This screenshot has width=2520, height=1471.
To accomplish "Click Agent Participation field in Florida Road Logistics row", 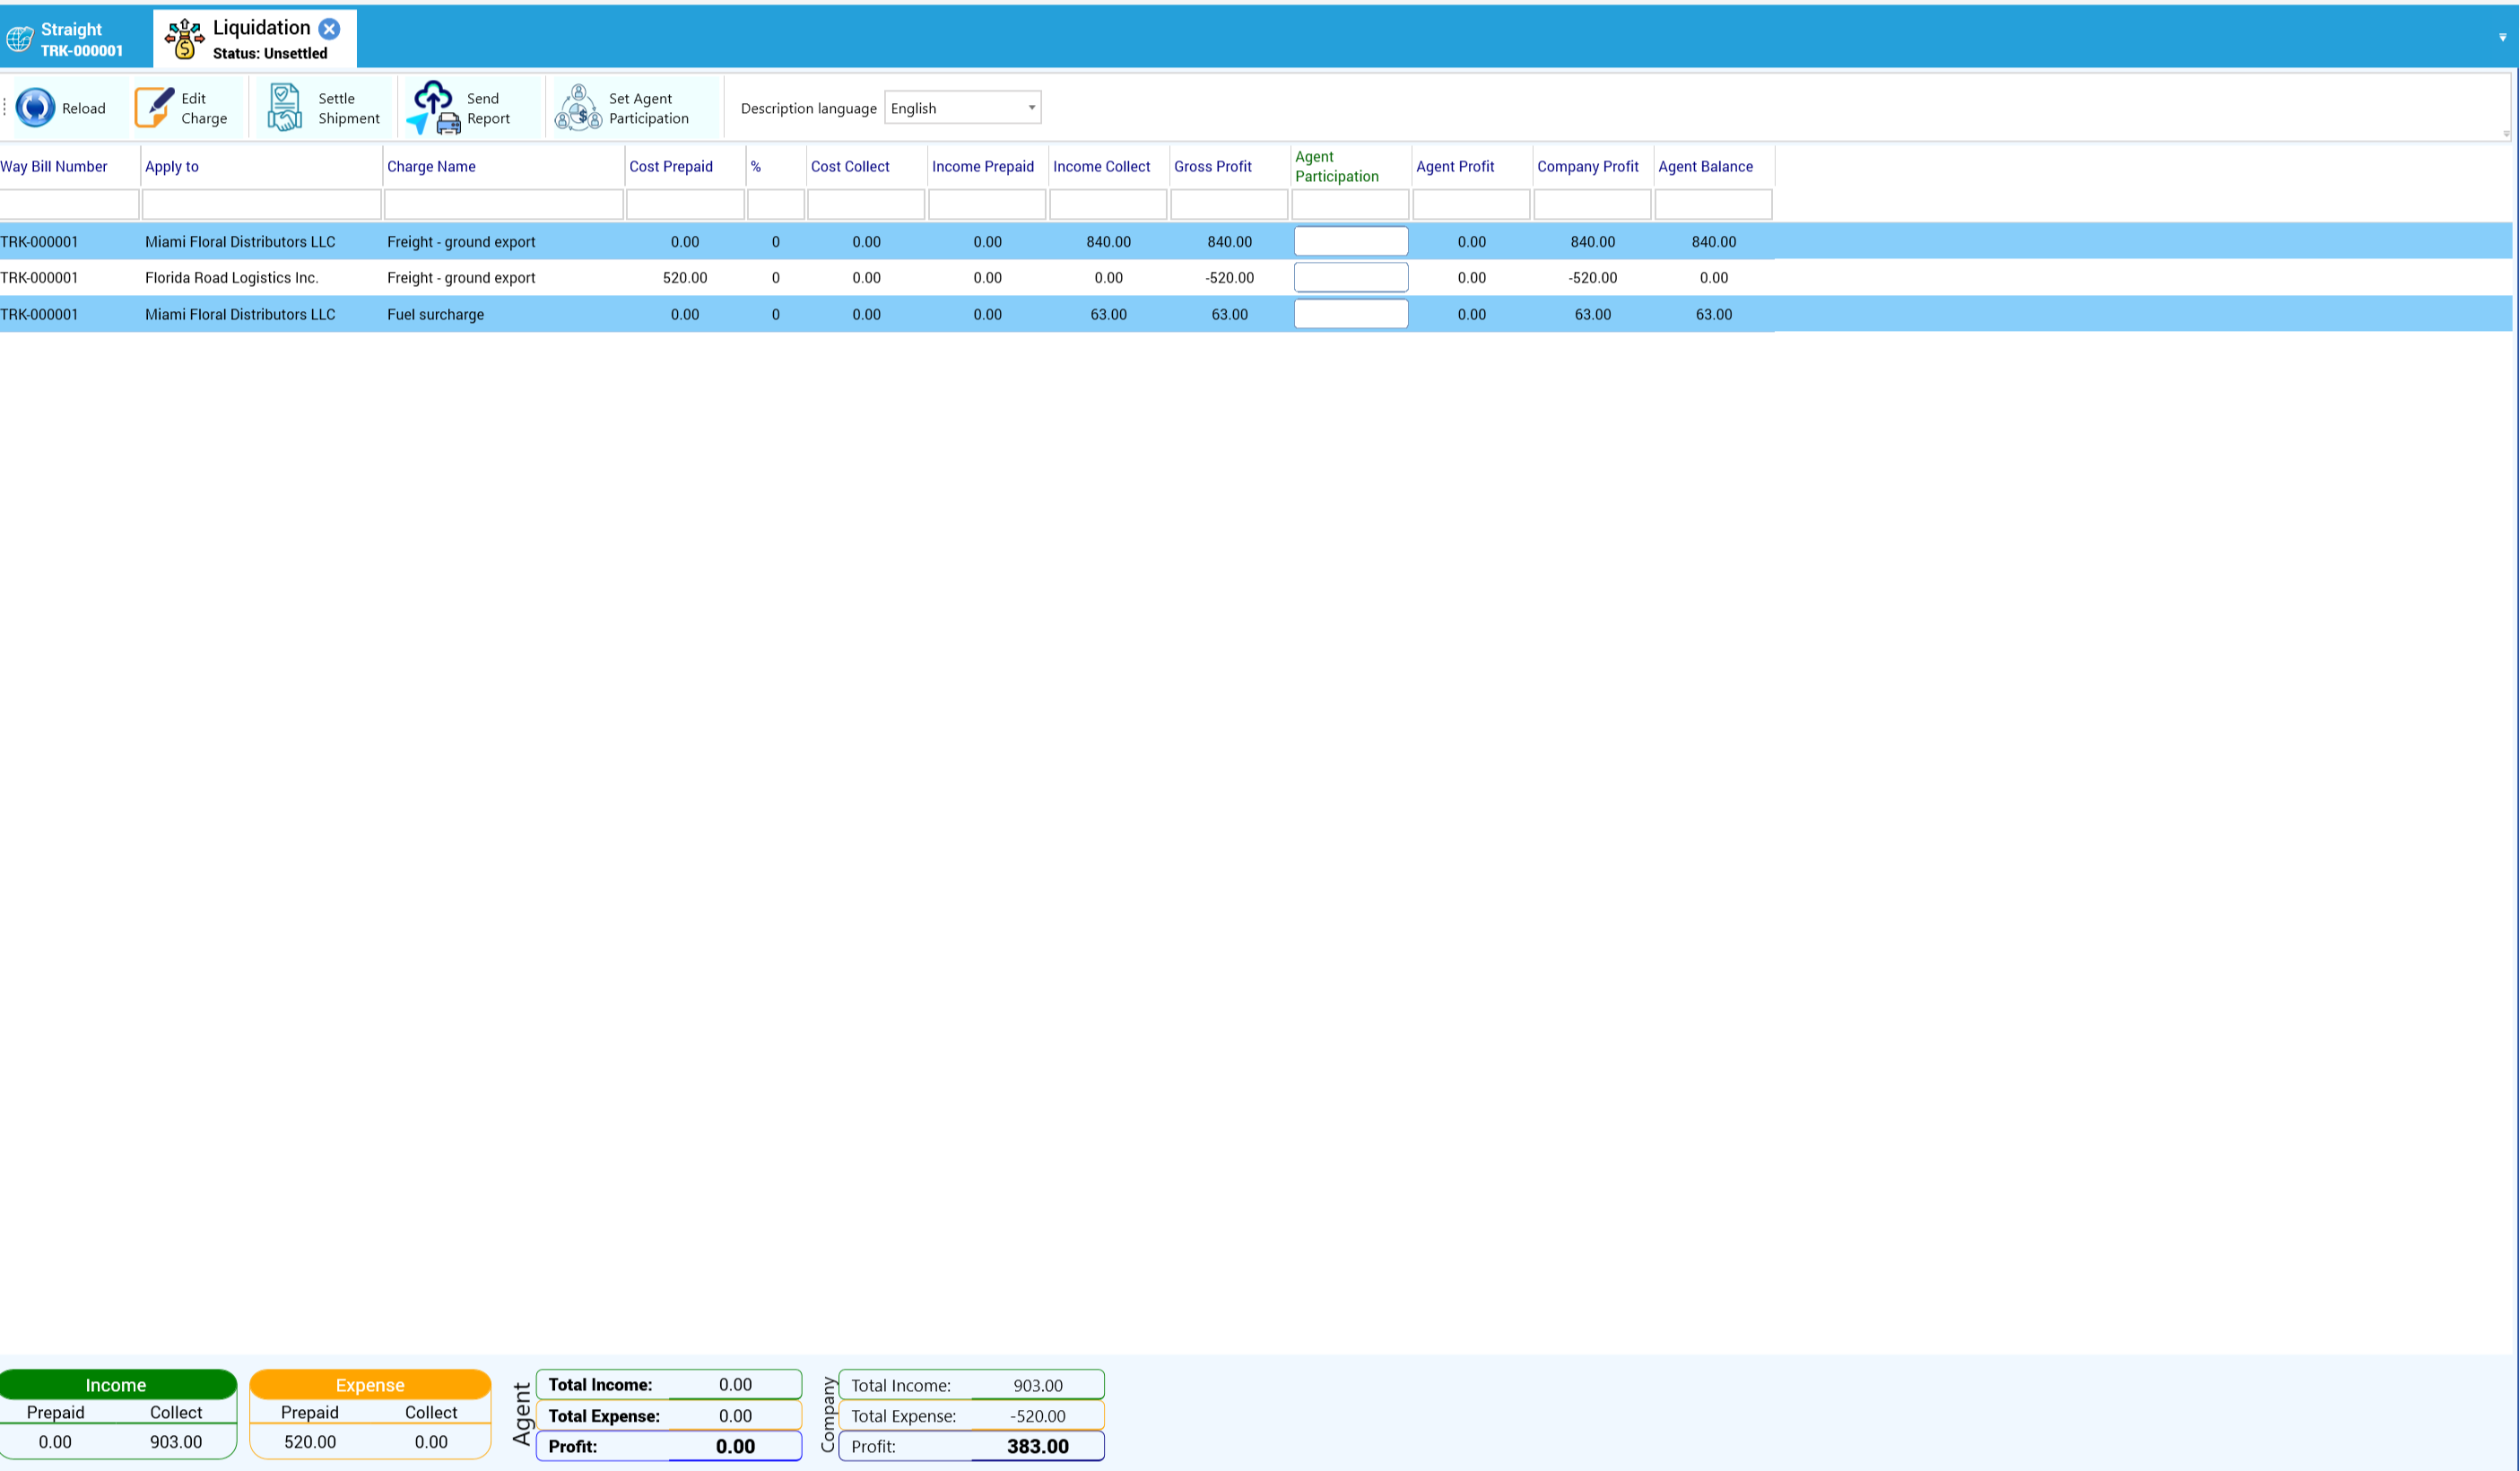I will 1351,277.
